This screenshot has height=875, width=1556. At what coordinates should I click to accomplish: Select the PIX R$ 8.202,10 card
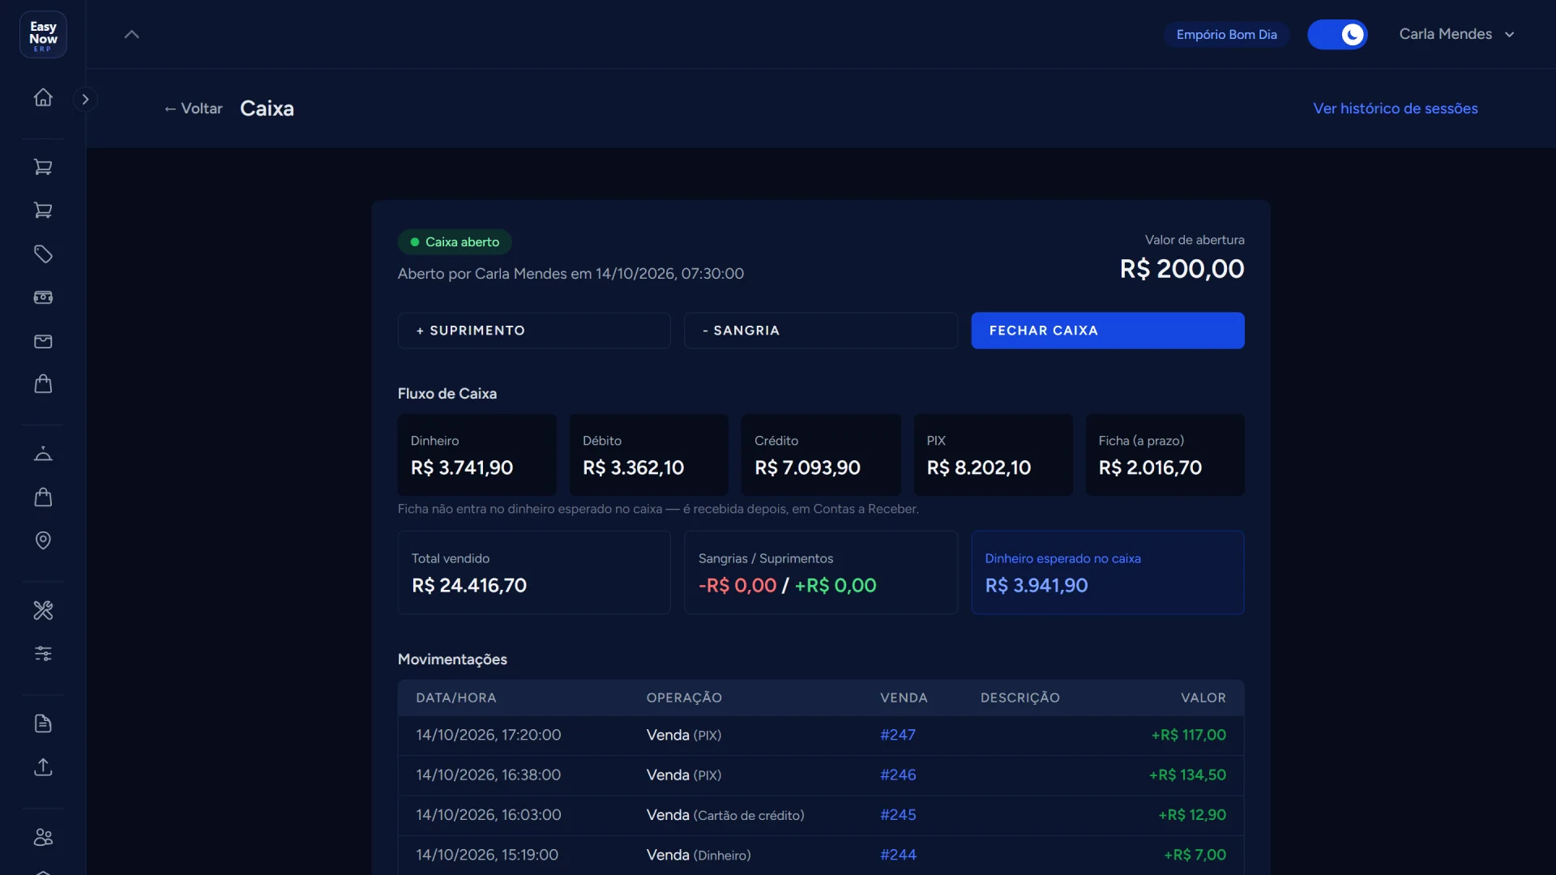click(993, 455)
